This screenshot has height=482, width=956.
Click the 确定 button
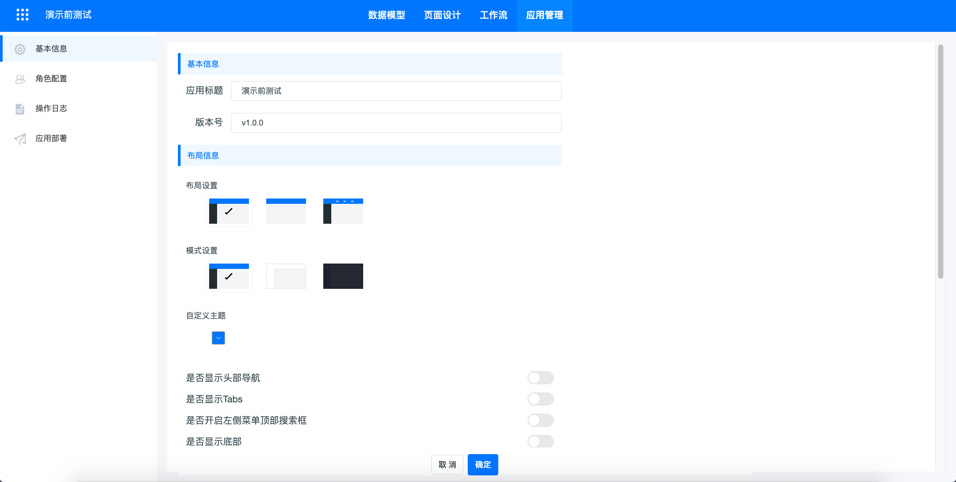483,464
